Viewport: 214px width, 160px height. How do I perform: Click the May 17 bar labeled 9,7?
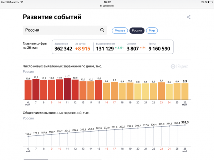[114, 91]
